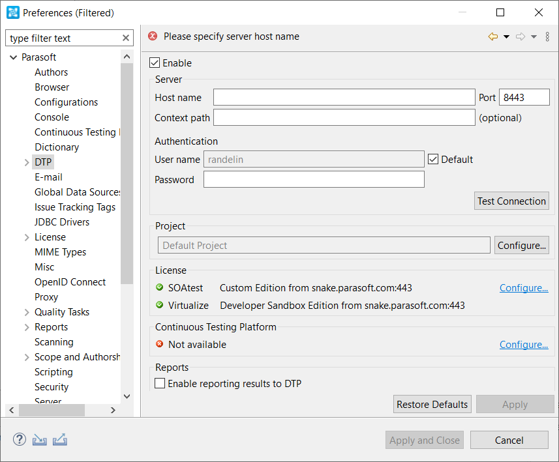Select Authors in the preferences tree

point(51,72)
